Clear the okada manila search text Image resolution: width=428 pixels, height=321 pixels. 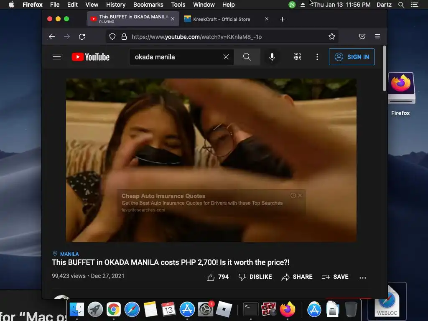226,57
